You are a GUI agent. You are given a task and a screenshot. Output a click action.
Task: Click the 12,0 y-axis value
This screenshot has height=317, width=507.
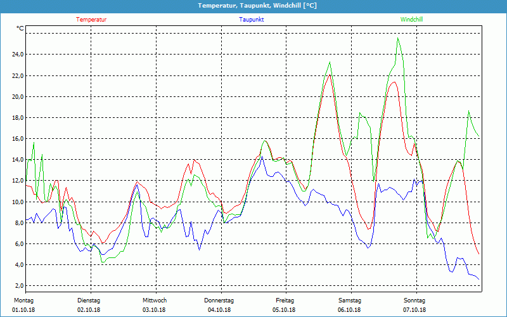coord(18,181)
